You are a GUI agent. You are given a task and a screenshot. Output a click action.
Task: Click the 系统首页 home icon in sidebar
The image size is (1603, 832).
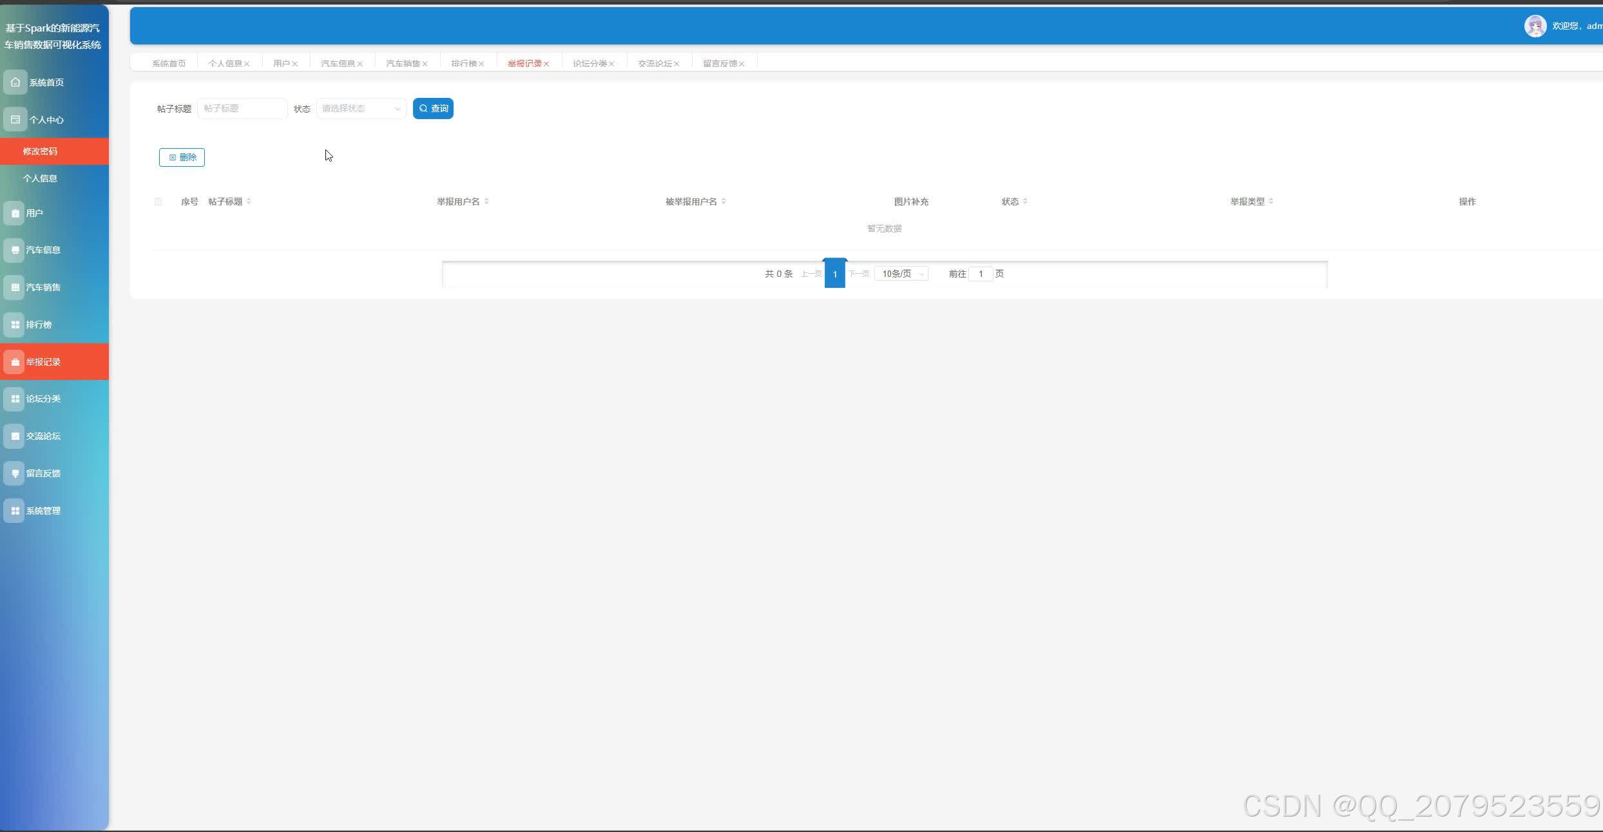tap(15, 82)
